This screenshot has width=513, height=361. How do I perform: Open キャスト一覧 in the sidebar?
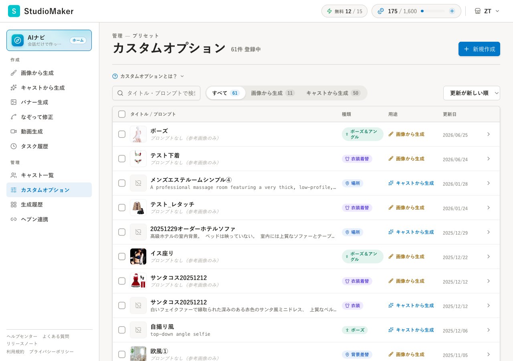point(49,175)
